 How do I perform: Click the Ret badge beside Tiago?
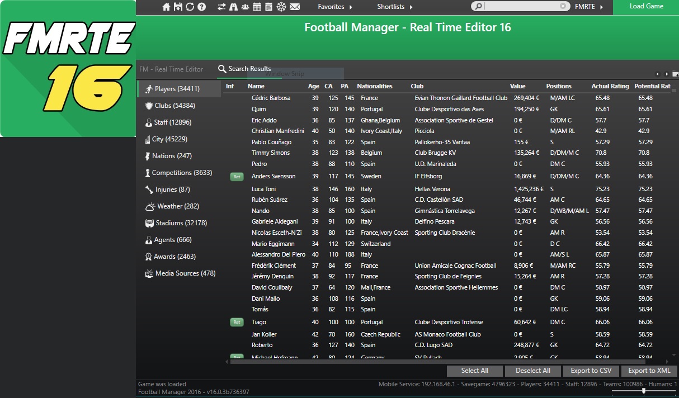[237, 322]
